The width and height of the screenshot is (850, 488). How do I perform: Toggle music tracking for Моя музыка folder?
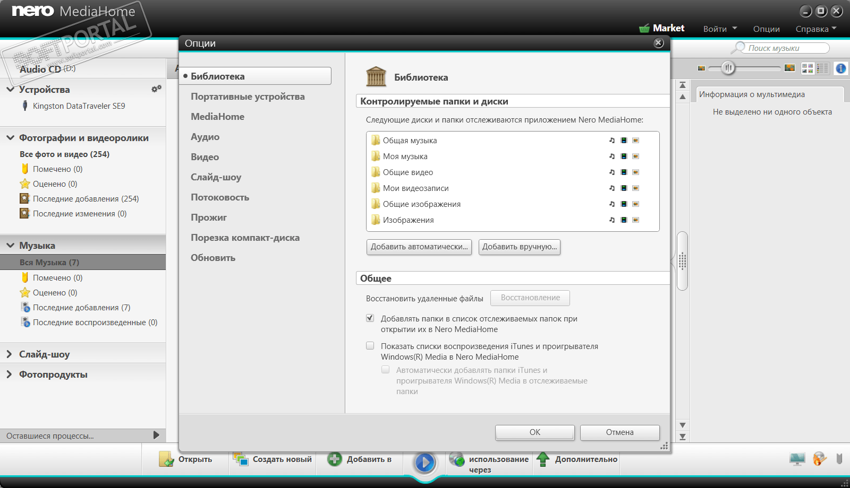tap(612, 156)
